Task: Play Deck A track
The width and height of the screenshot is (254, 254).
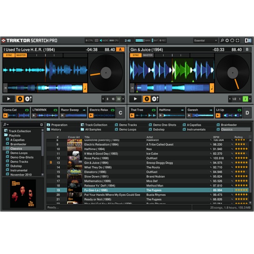Action: click(x=8, y=99)
